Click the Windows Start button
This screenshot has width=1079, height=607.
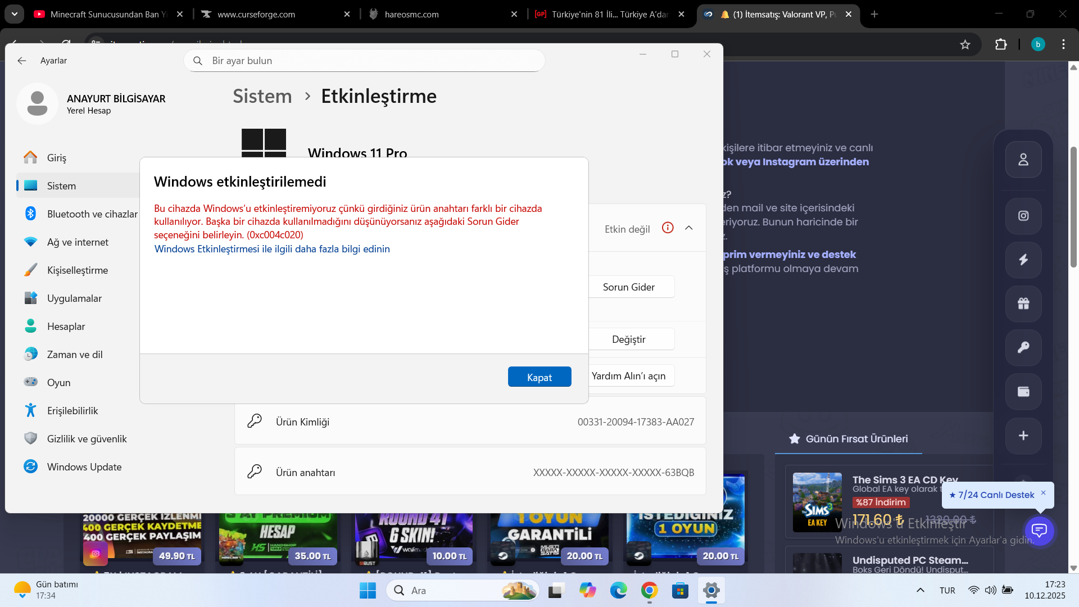[x=368, y=591]
